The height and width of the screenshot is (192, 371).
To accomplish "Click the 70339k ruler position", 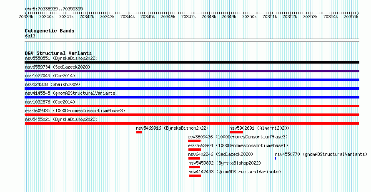I will [x=26, y=17].
